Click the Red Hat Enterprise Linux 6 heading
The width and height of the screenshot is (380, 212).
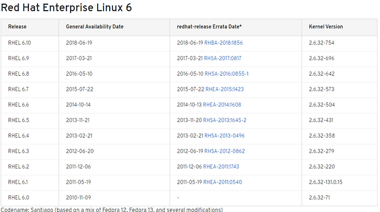click(x=66, y=7)
